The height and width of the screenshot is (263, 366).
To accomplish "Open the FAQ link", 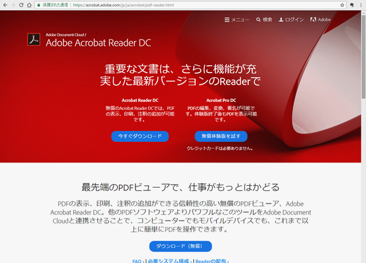I will (x=137, y=261).
